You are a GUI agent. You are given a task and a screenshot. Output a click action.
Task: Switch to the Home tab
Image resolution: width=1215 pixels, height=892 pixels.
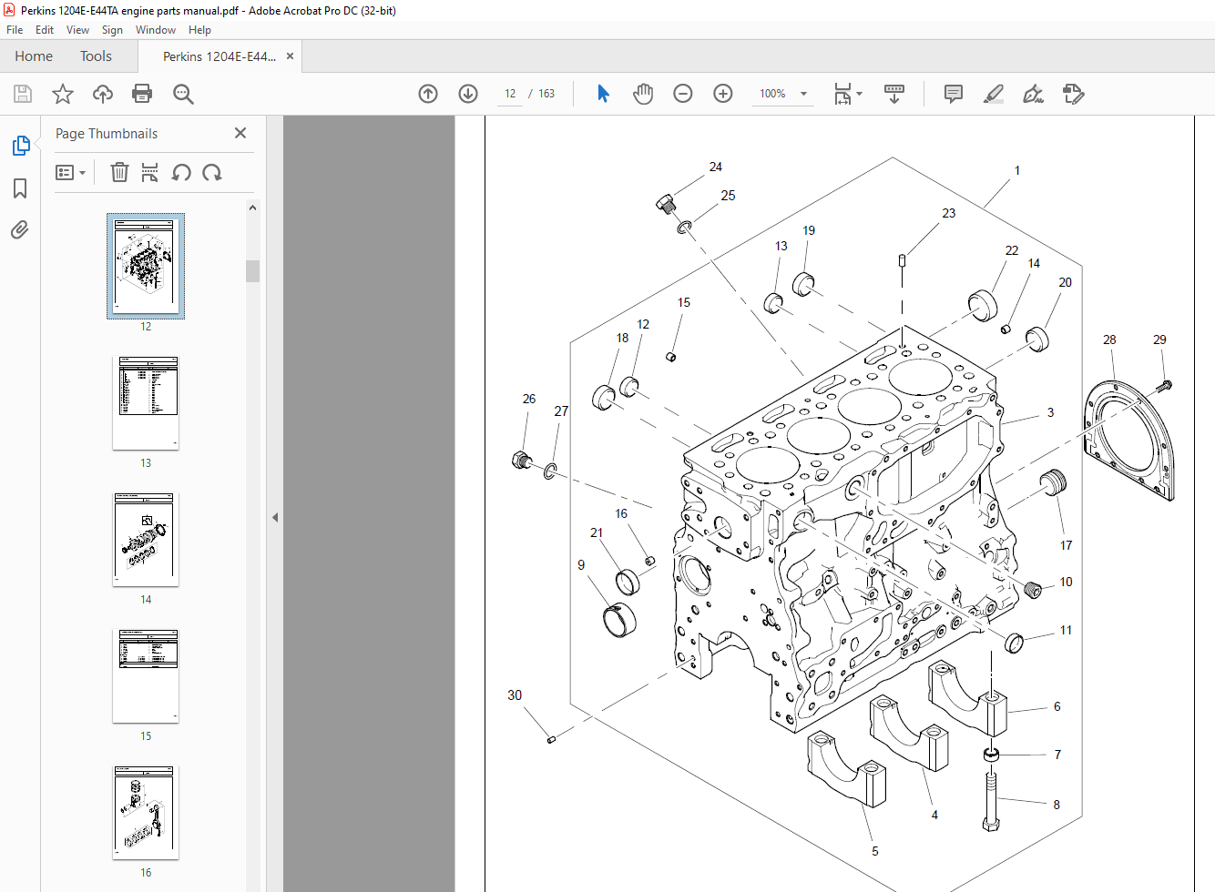tap(34, 56)
